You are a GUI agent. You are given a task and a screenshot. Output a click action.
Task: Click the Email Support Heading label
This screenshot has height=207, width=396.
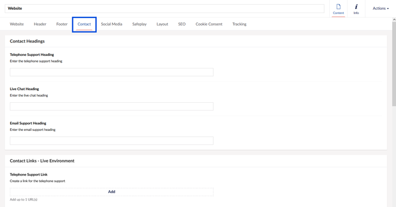28,123
